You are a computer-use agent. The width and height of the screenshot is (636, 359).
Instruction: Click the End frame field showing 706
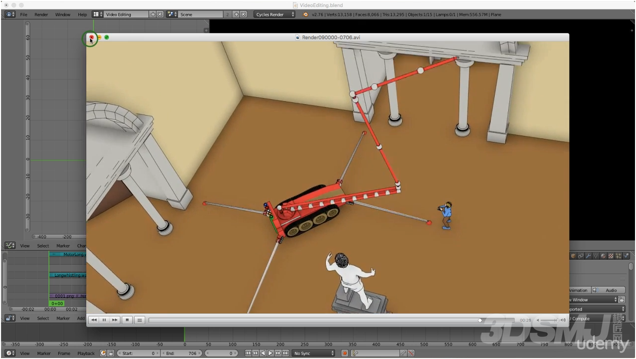(182, 353)
